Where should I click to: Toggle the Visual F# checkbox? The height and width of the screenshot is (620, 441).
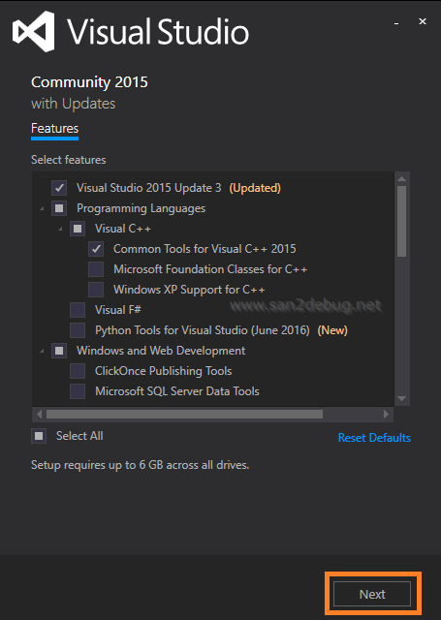click(78, 310)
